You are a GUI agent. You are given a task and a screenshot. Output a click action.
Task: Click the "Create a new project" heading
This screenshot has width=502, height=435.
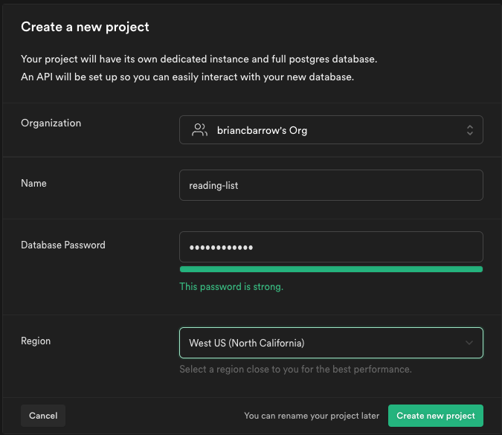pos(85,28)
